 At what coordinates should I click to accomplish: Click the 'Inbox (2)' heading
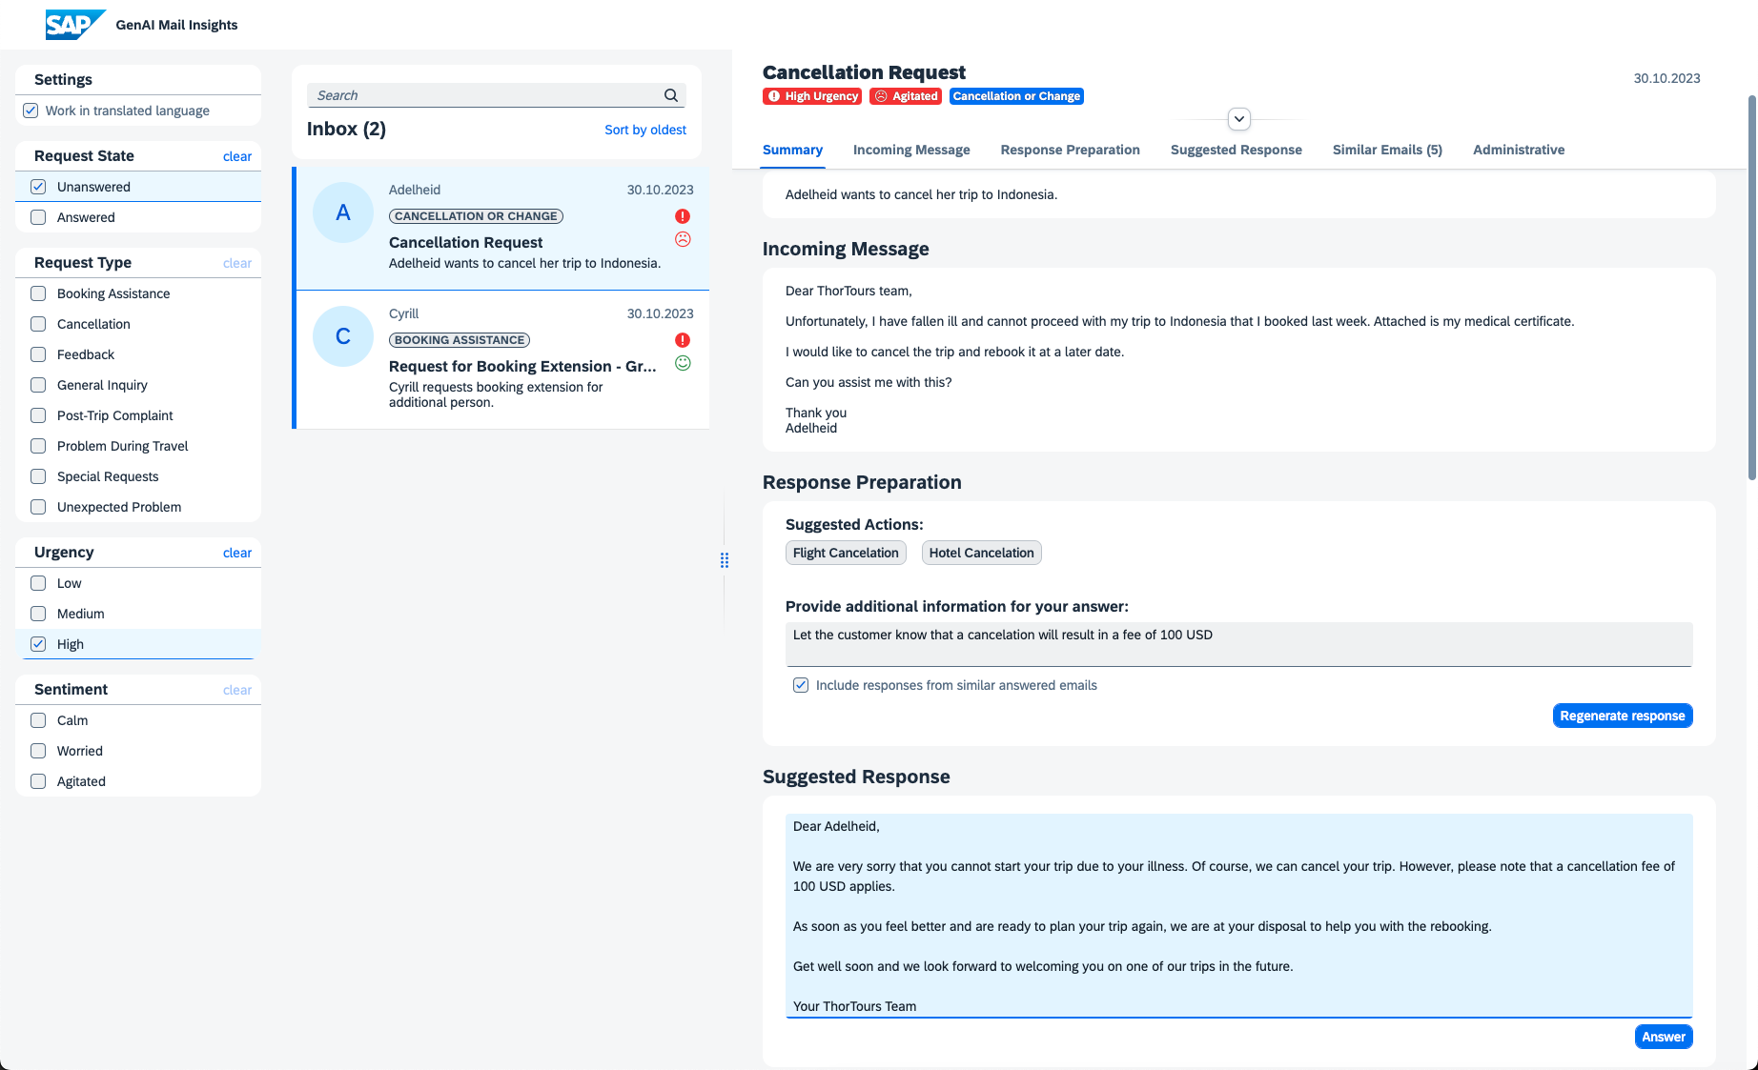click(346, 129)
